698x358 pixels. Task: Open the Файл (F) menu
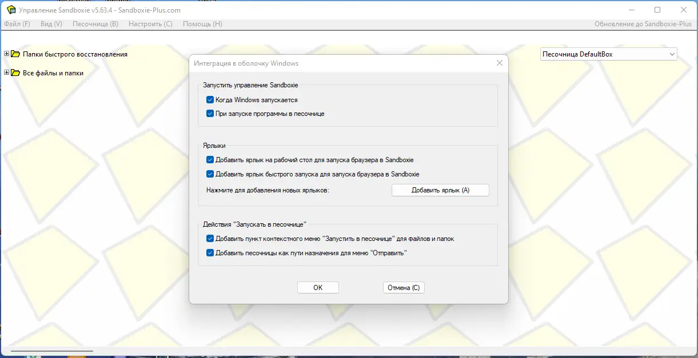[x=17, y=24]
